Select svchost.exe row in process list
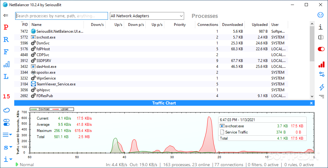The image size is (328, 168). [151, 37]
